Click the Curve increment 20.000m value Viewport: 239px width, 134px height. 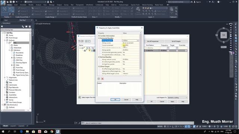(125, 45)
